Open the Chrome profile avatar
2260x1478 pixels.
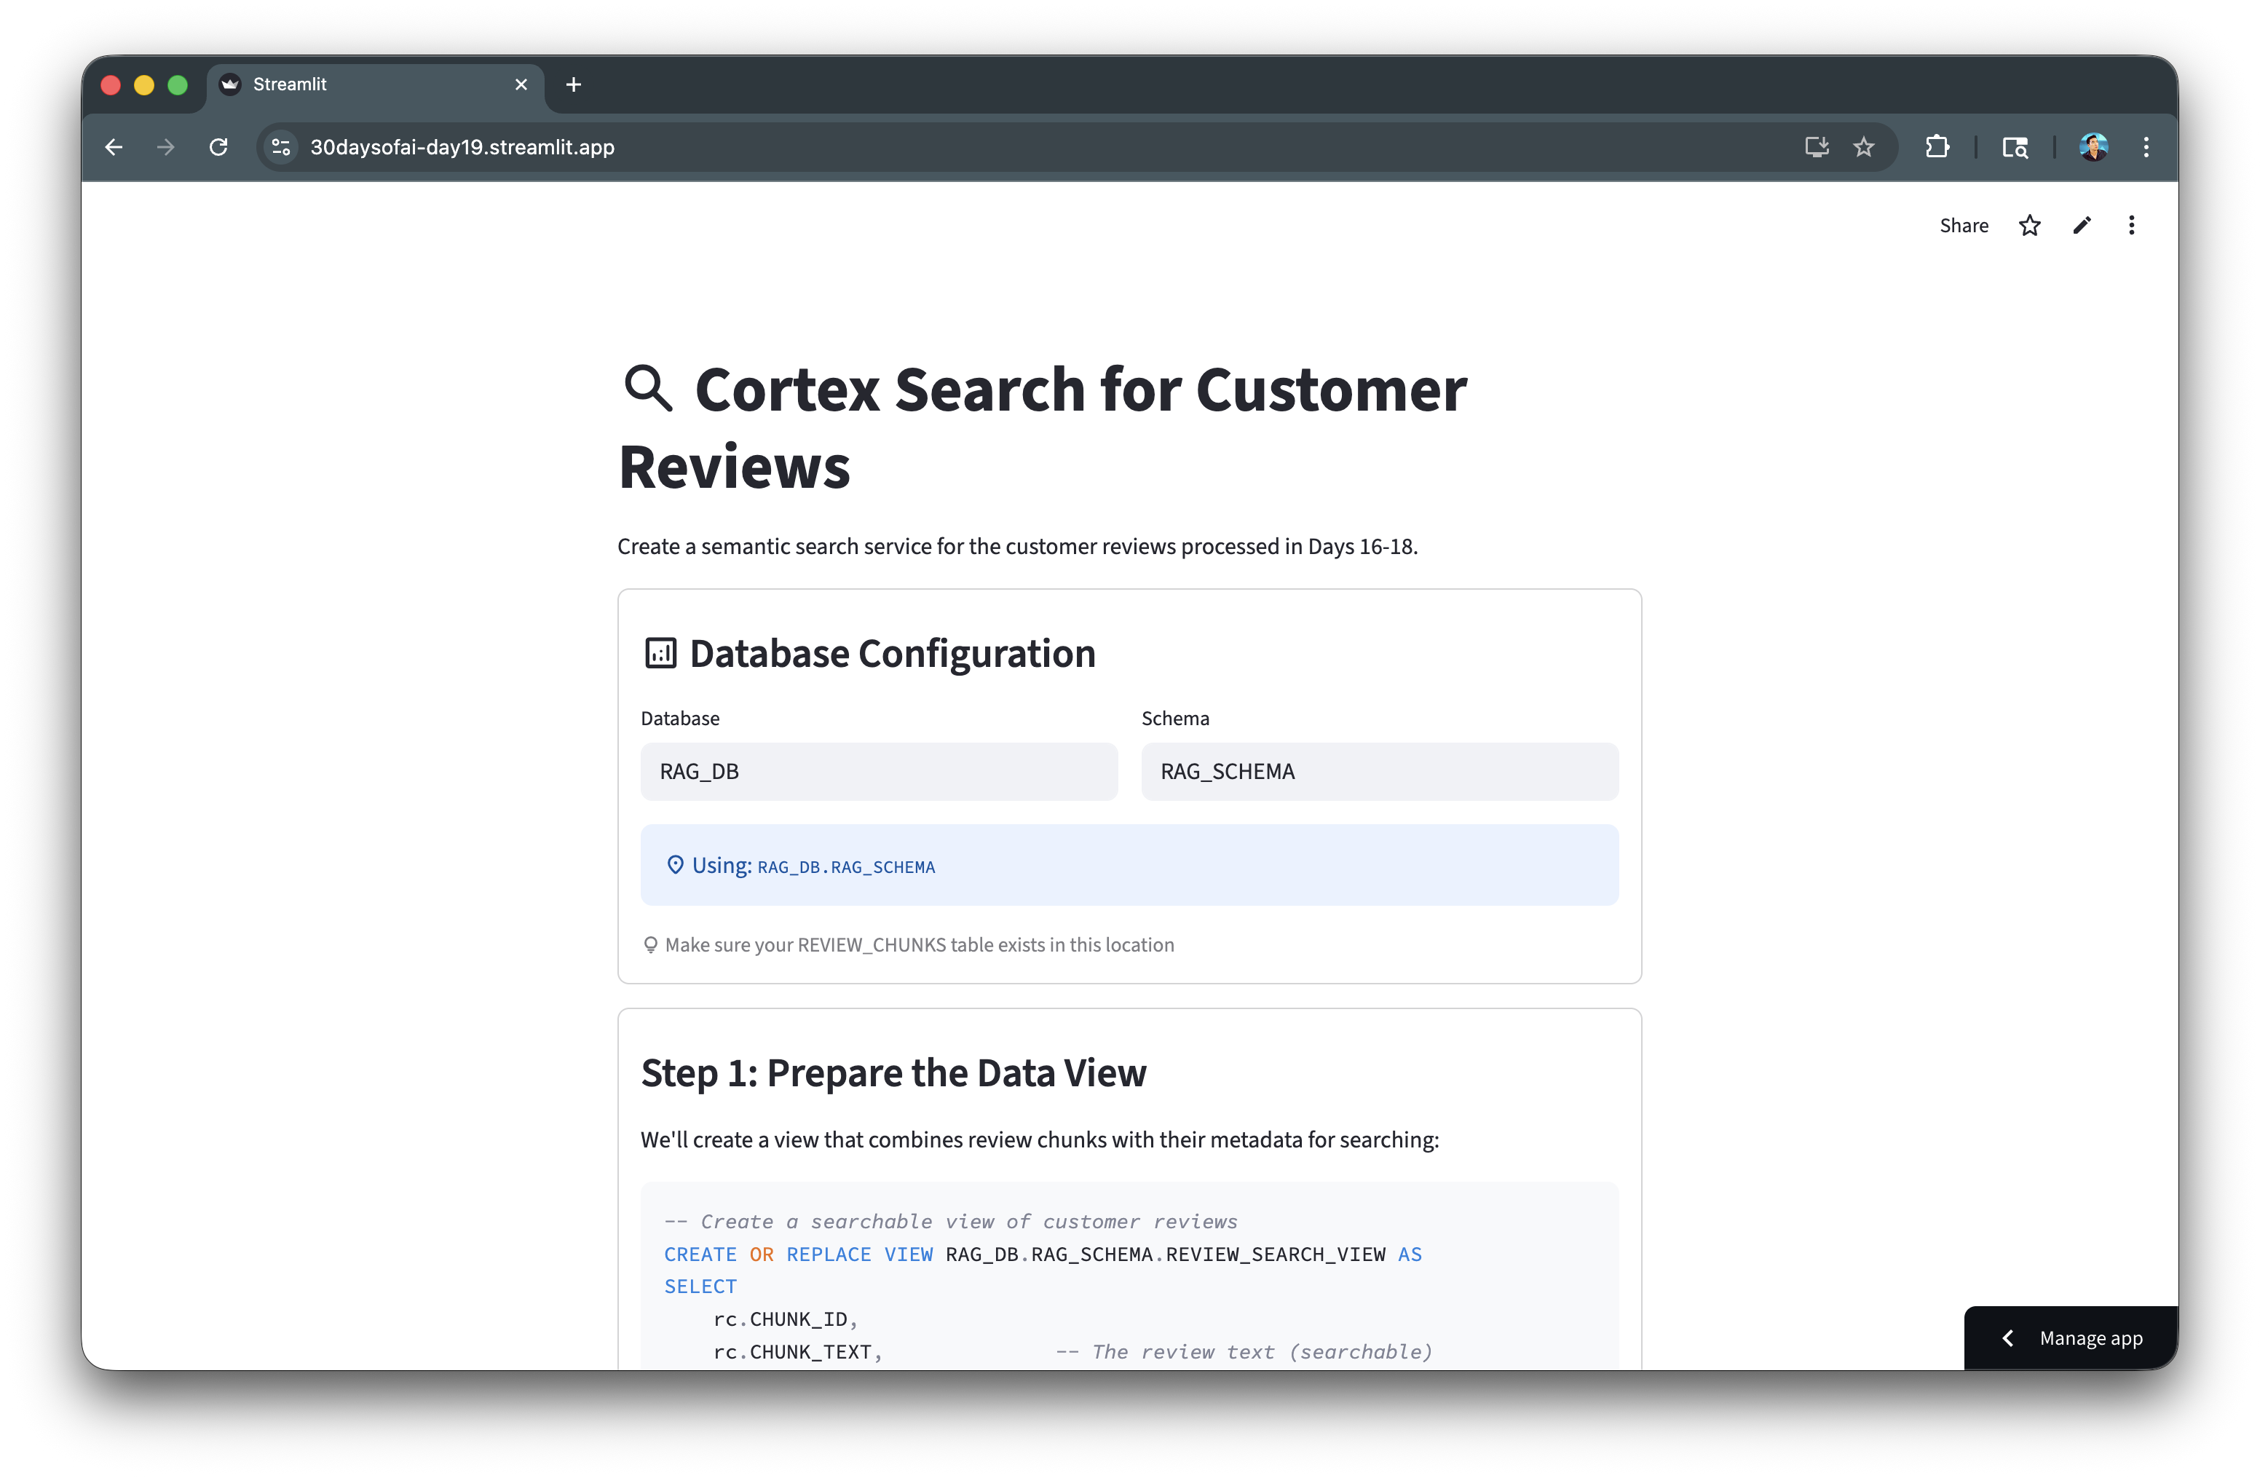[x=2093, y=147]
